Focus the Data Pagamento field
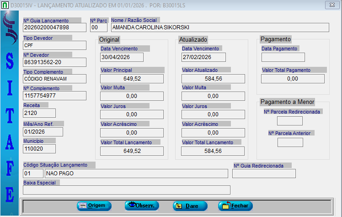 click(x=283, y=57)
